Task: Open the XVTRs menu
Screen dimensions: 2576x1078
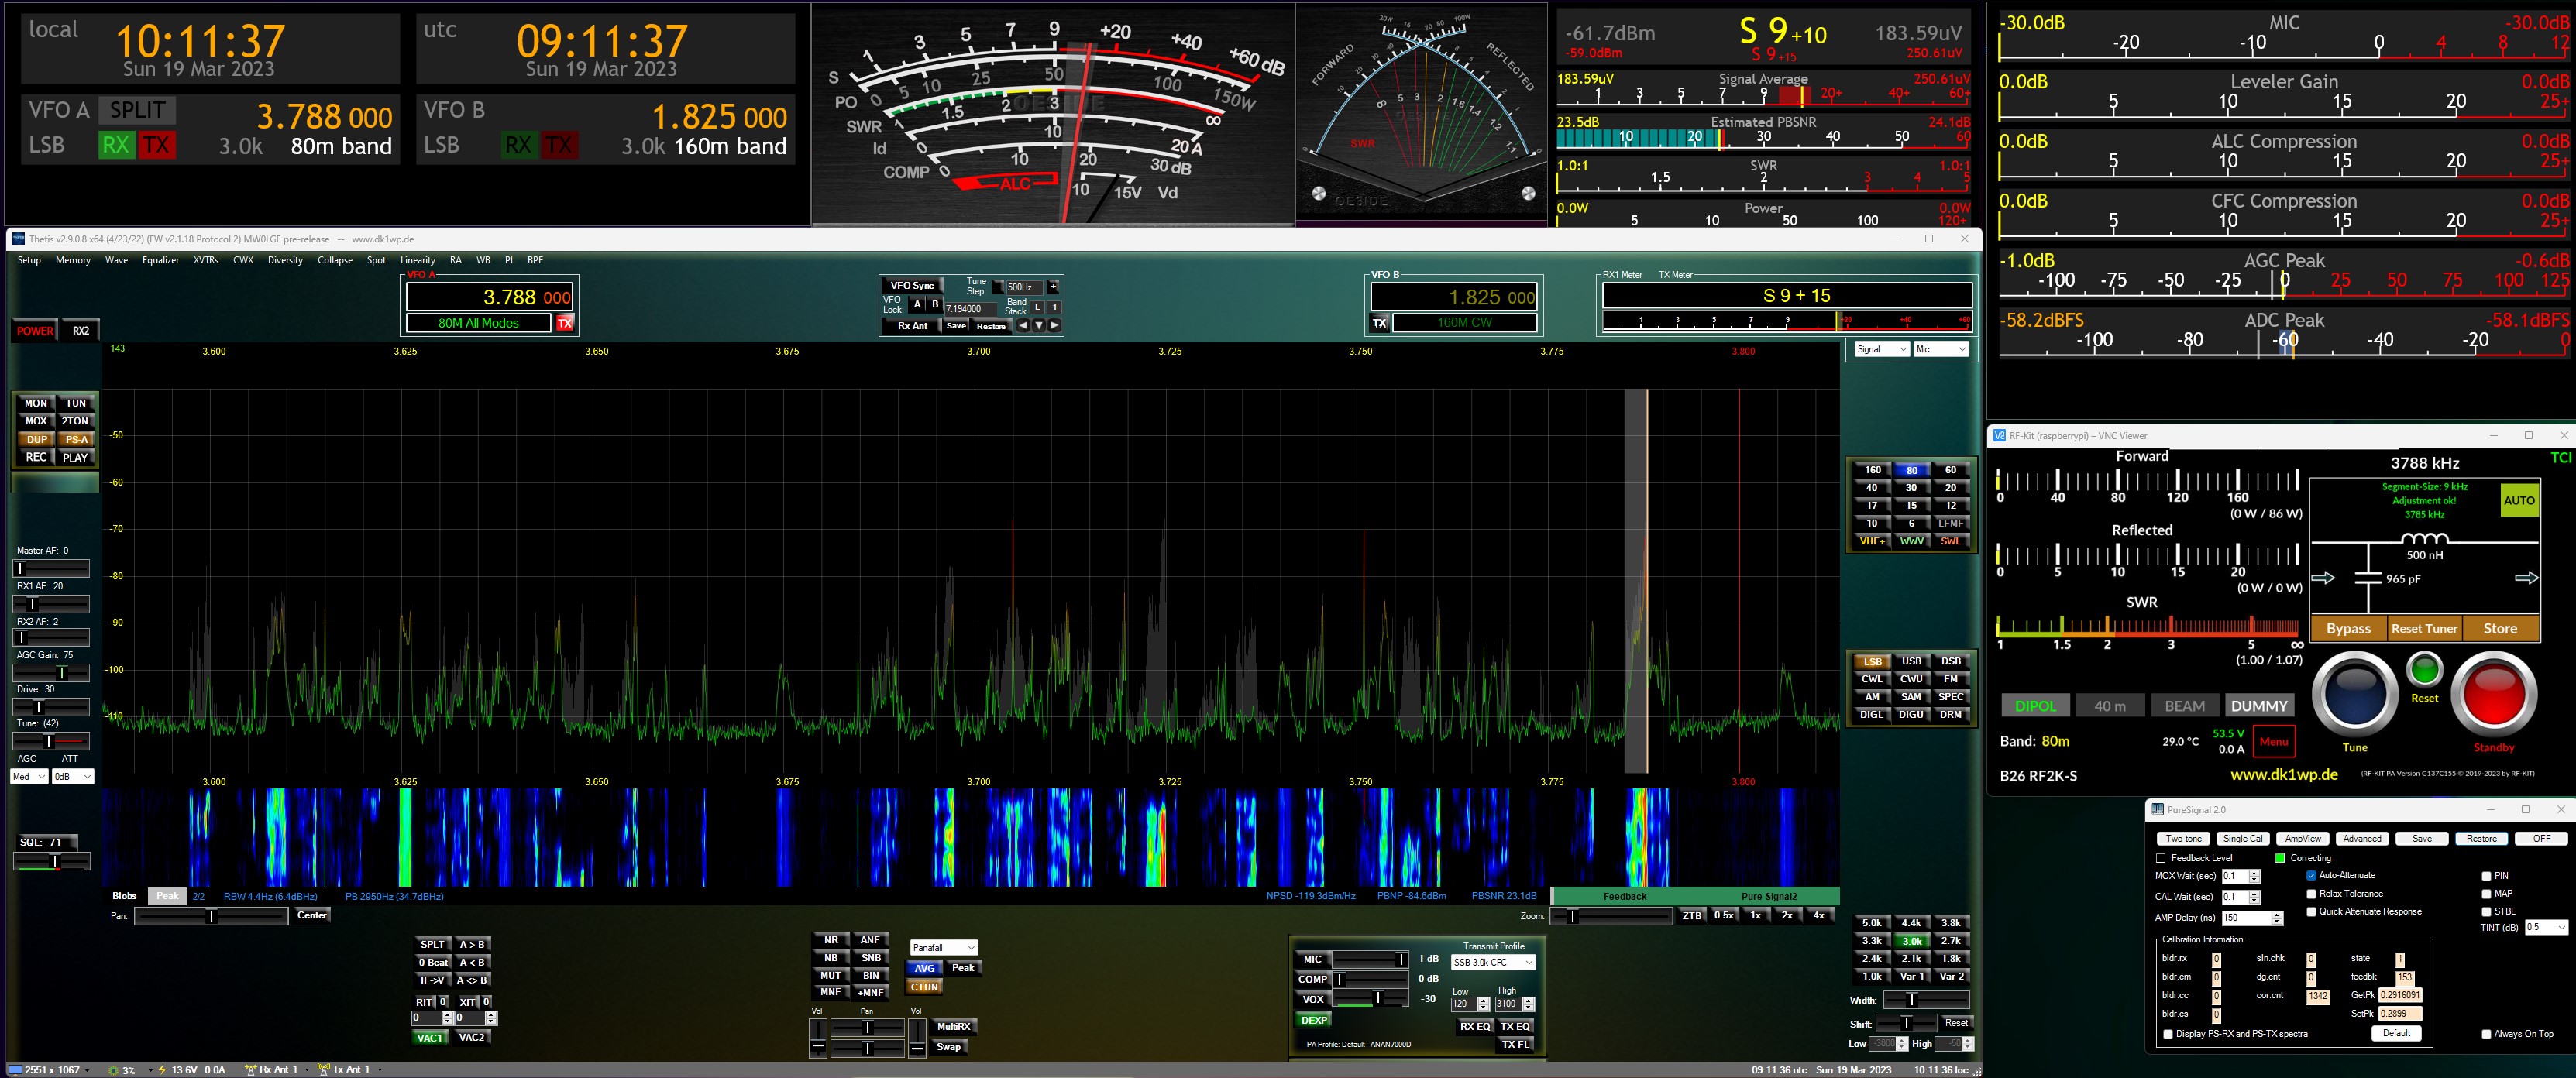Action: [206, 260]
